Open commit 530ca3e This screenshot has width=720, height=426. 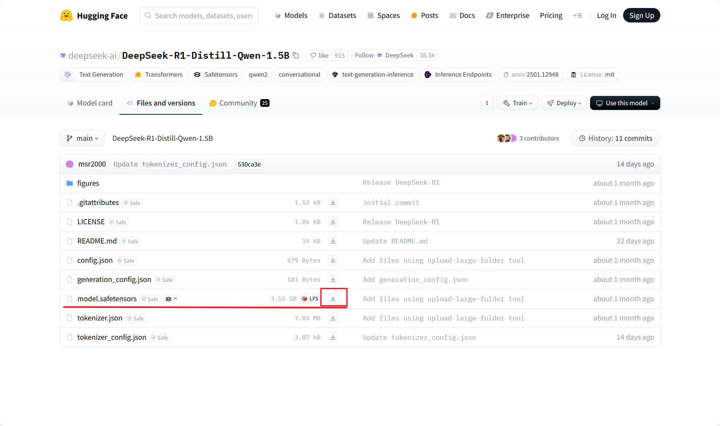point(249,164)
